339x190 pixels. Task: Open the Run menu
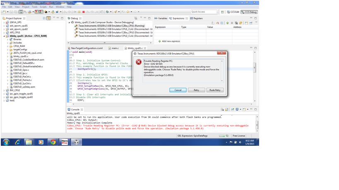(51, 7)
